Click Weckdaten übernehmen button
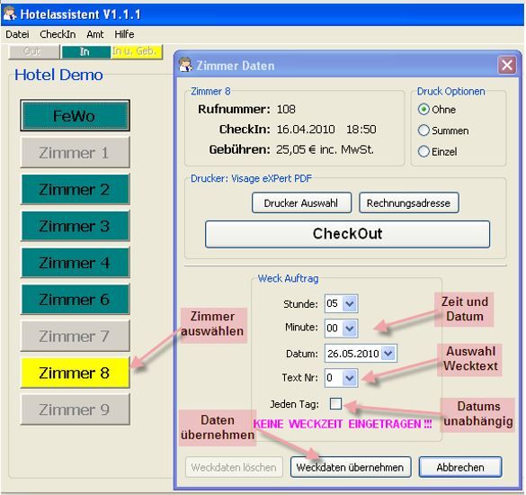 pyautogui.click(x=351, y=467)
